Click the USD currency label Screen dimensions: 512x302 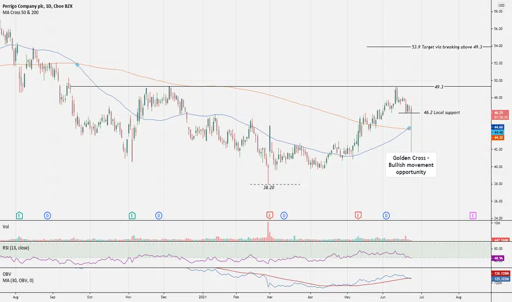[x=501, y=5]
